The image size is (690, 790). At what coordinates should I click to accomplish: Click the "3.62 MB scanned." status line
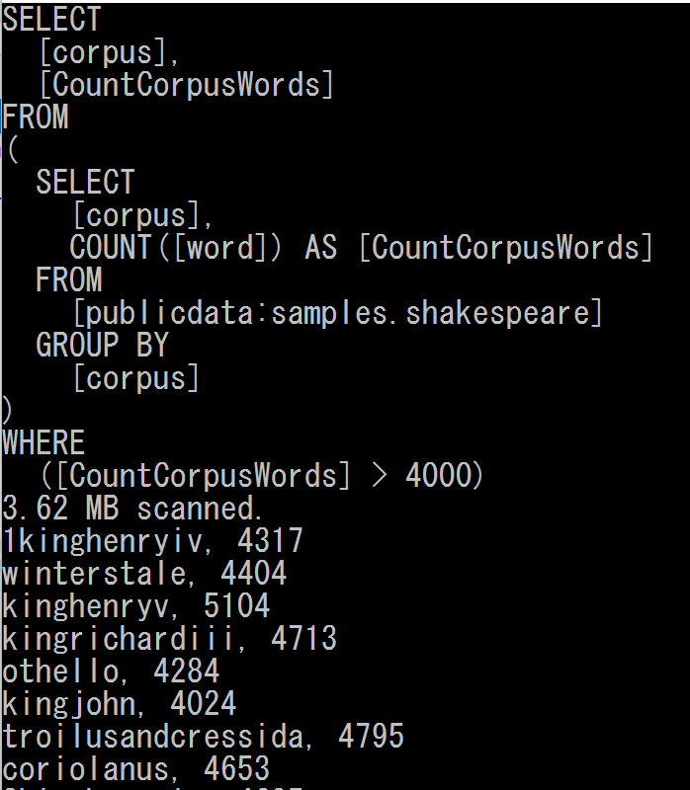[132, 509]
